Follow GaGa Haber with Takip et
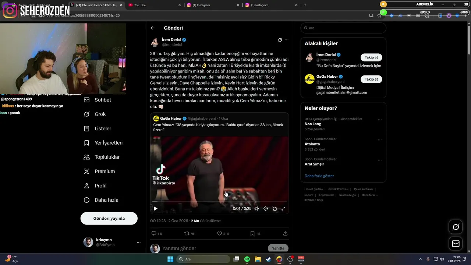This screenshot has width=471, height=265. pyautogui.click(x=371, y=79)
